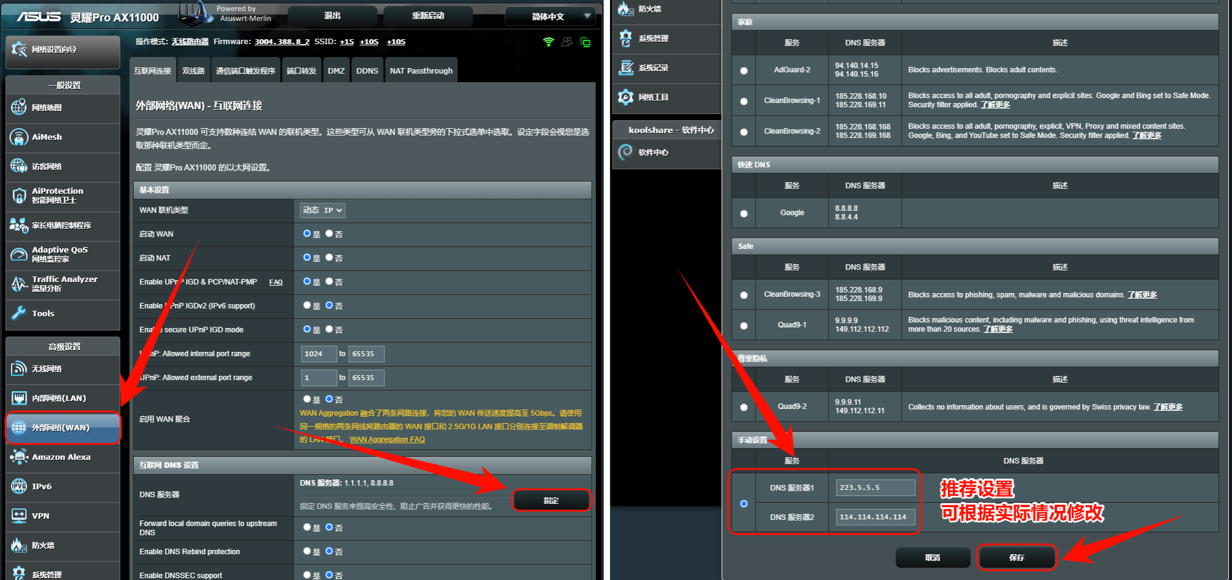Click the 指定 DNS assign button
The image size is (1232, 580).
[x=551, y=500]
